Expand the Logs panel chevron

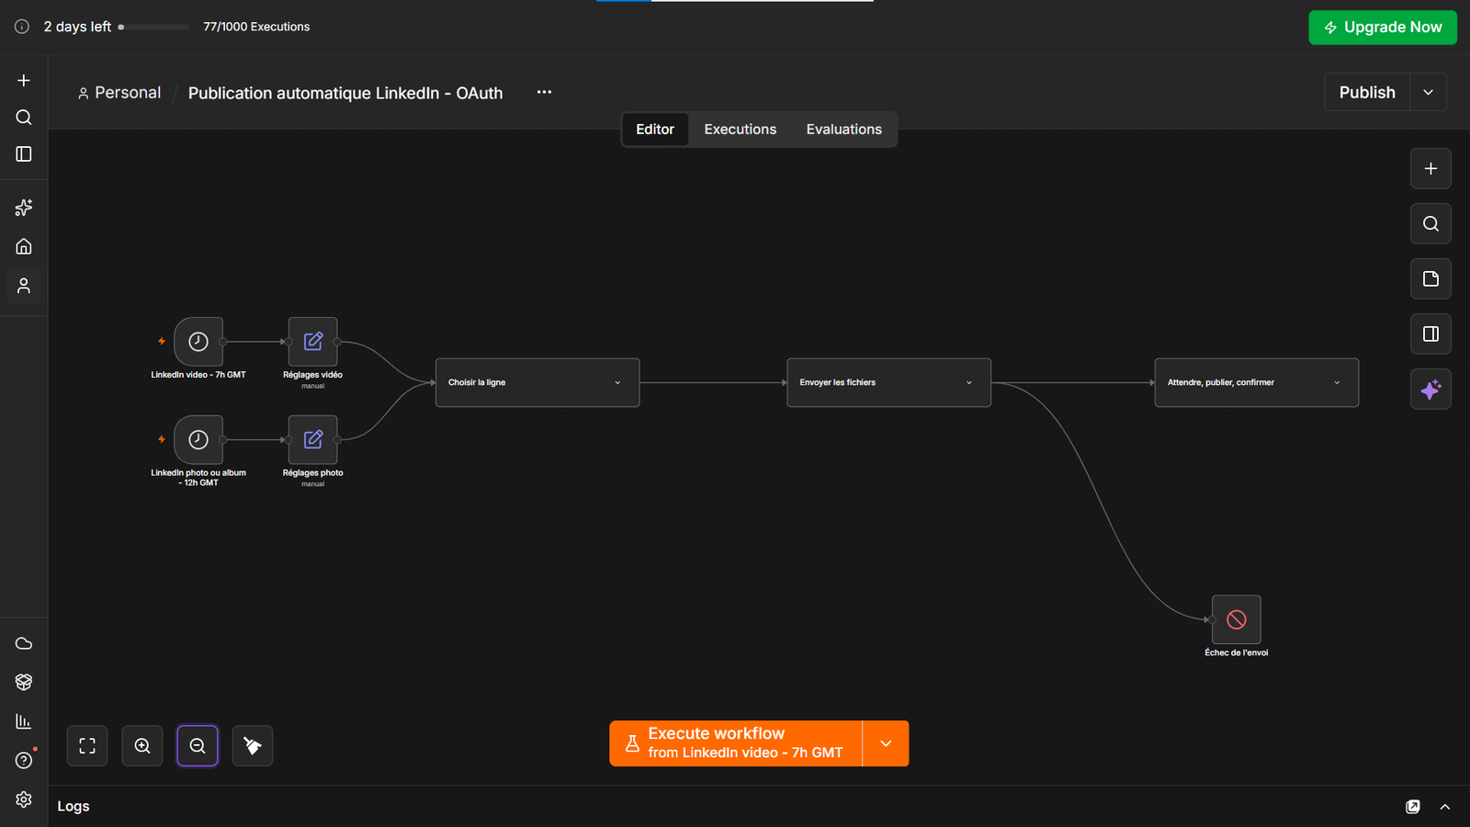pos(1444,807)
